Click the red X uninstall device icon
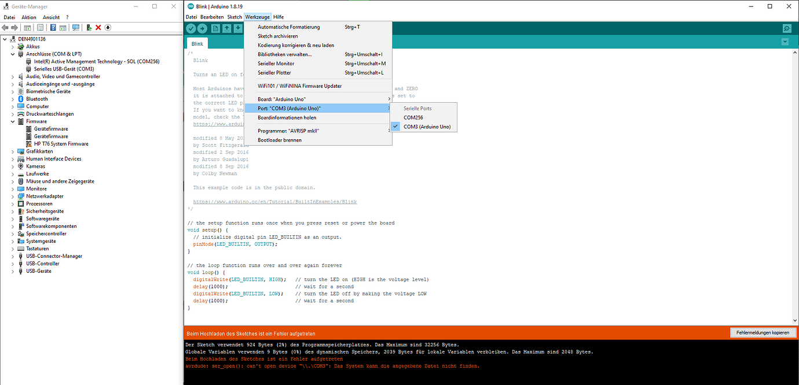Image resolution: width=799 pixels, height=385 pixels. pyautogui.click(x=98, y=27)
